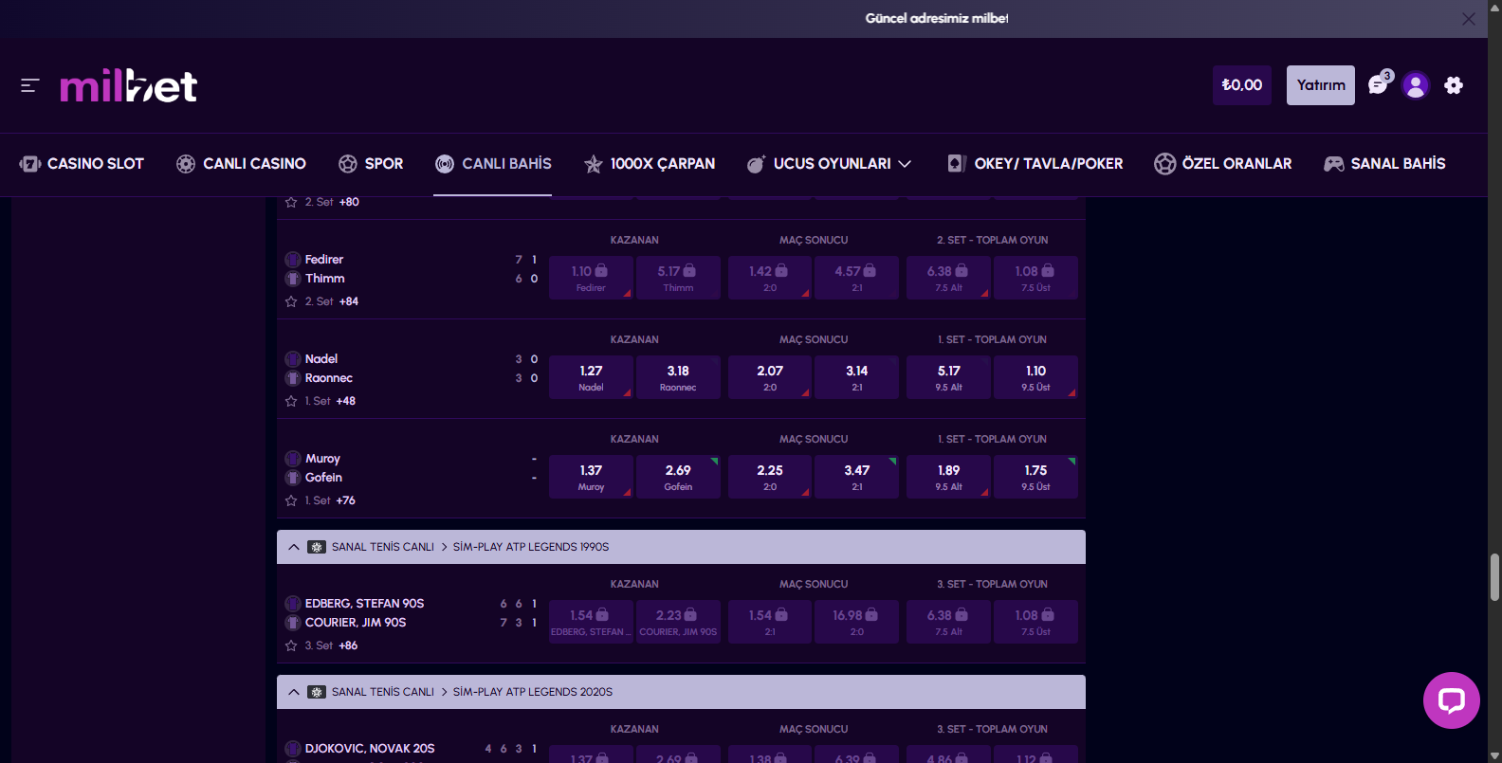1502x763 pixels.
Task: Pick 9.5 Alt at 5.17 odds
Action: (948, 377)
